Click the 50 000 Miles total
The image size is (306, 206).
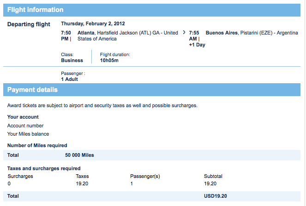click(79, 155)
